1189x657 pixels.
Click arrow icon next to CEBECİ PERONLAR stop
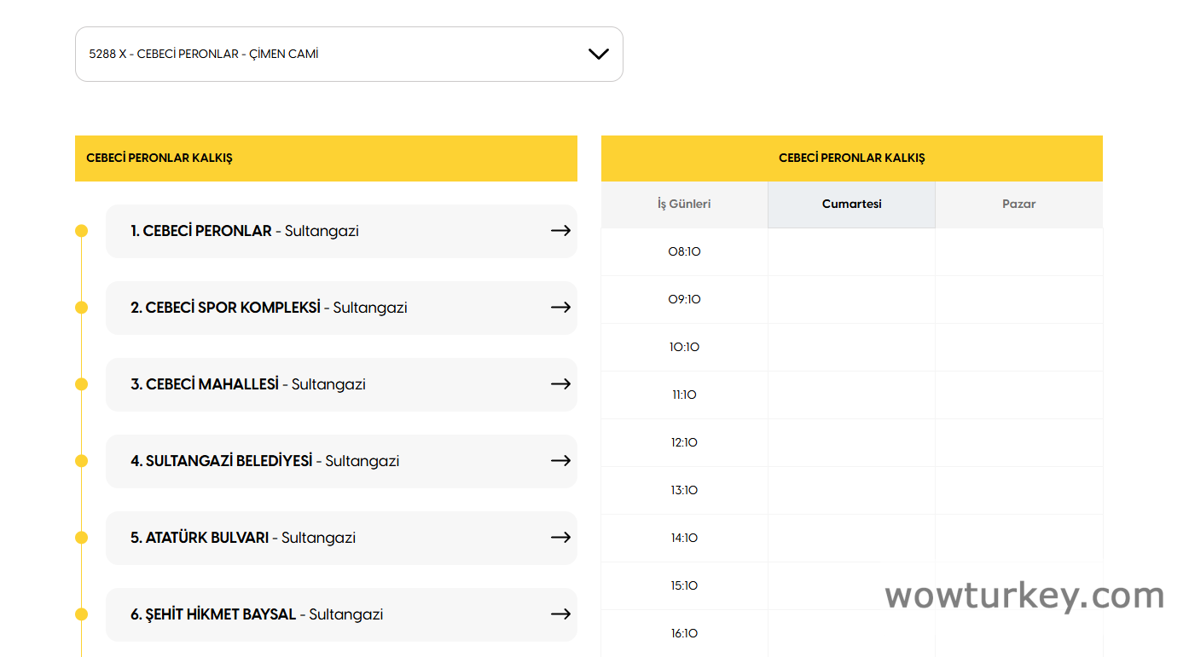coord(560,231)
